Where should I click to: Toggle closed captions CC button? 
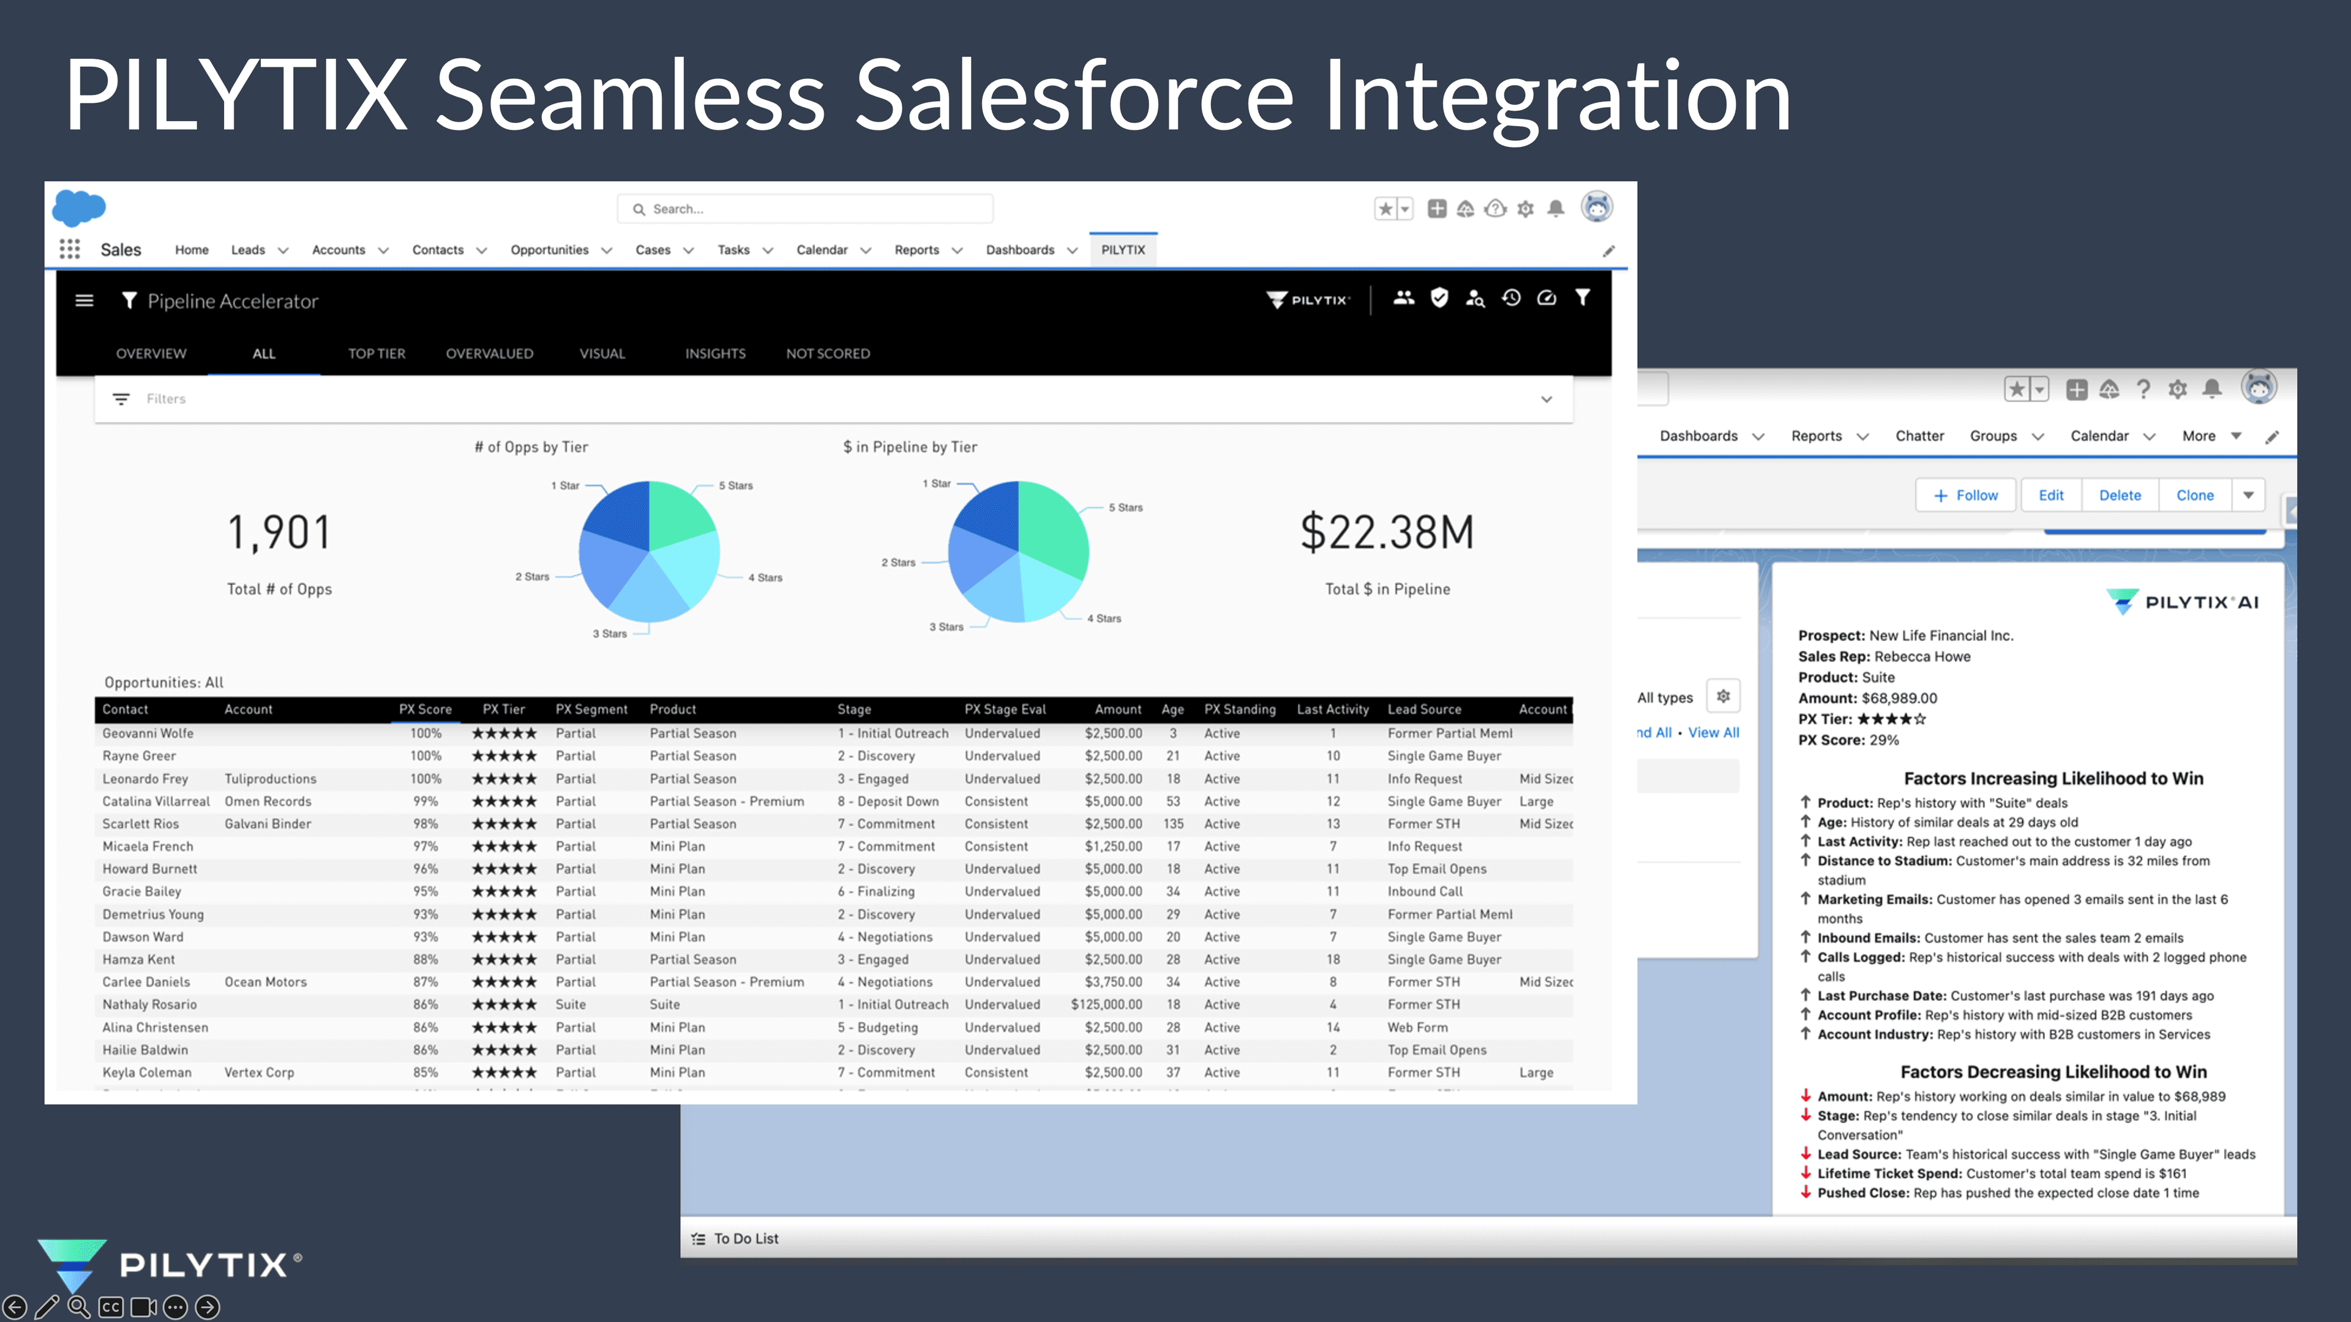coord(110,1307)
